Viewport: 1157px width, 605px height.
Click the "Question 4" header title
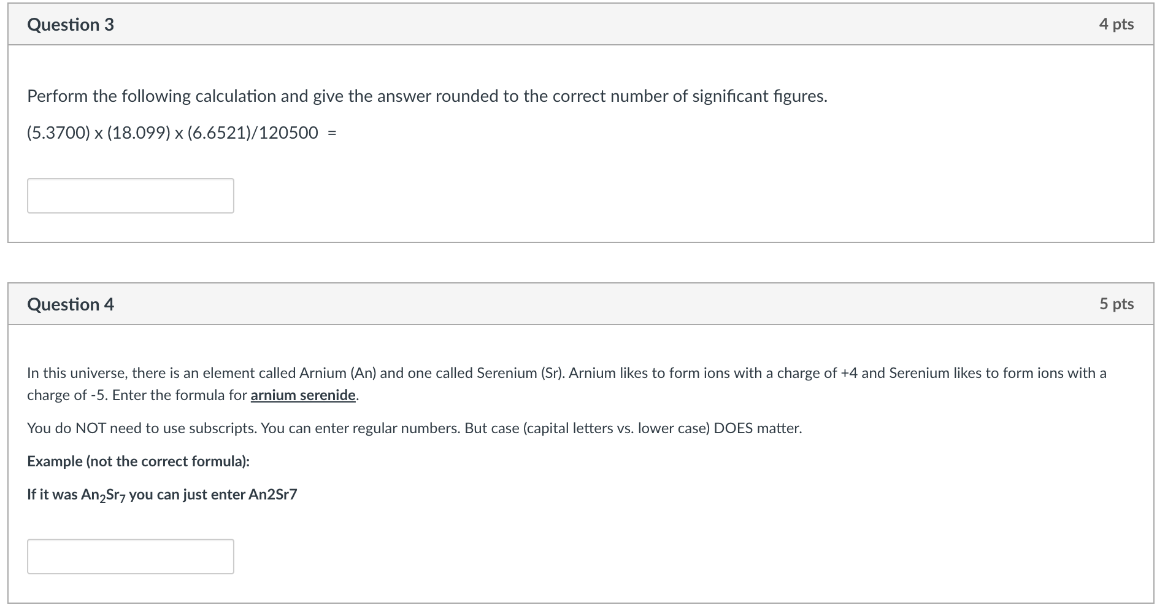coord(71,304)
